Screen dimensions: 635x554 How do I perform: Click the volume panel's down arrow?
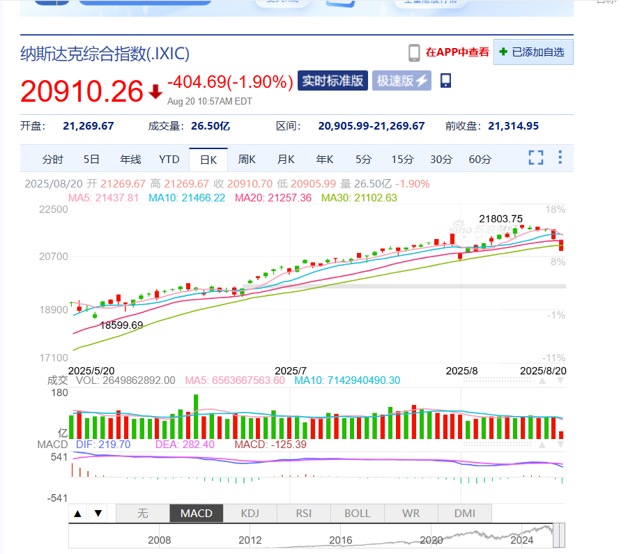pyautogui.click(x=560, y=380)
